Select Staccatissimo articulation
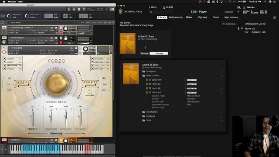Image resolution: width=279 pixels, height=157 pixels. [193, 102]
